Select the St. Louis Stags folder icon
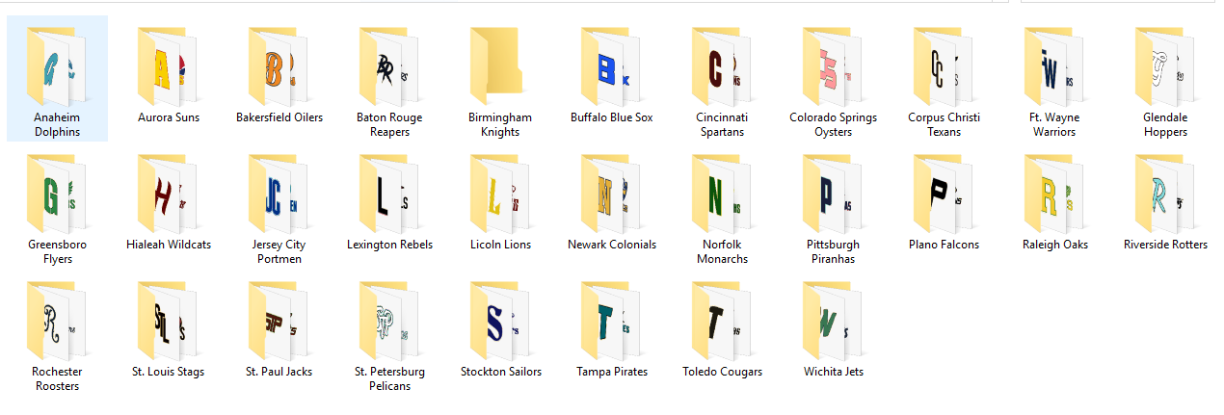The width and height of the screenshot is (1224, 415). tap(168, 321)
